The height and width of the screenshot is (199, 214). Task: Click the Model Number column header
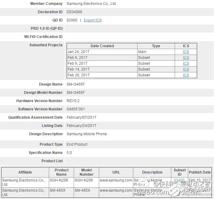point(87,172)
